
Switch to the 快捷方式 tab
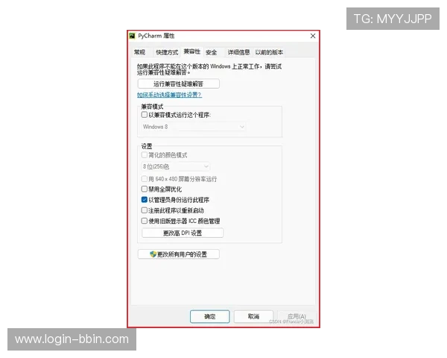tap(167, 52)
